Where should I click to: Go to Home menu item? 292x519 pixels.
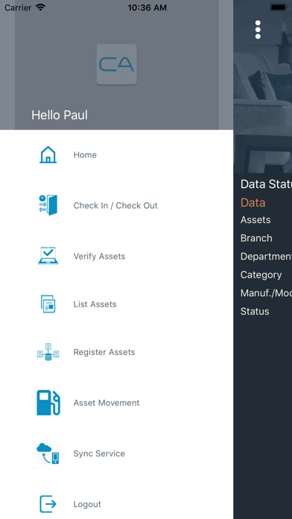[85, 155]
